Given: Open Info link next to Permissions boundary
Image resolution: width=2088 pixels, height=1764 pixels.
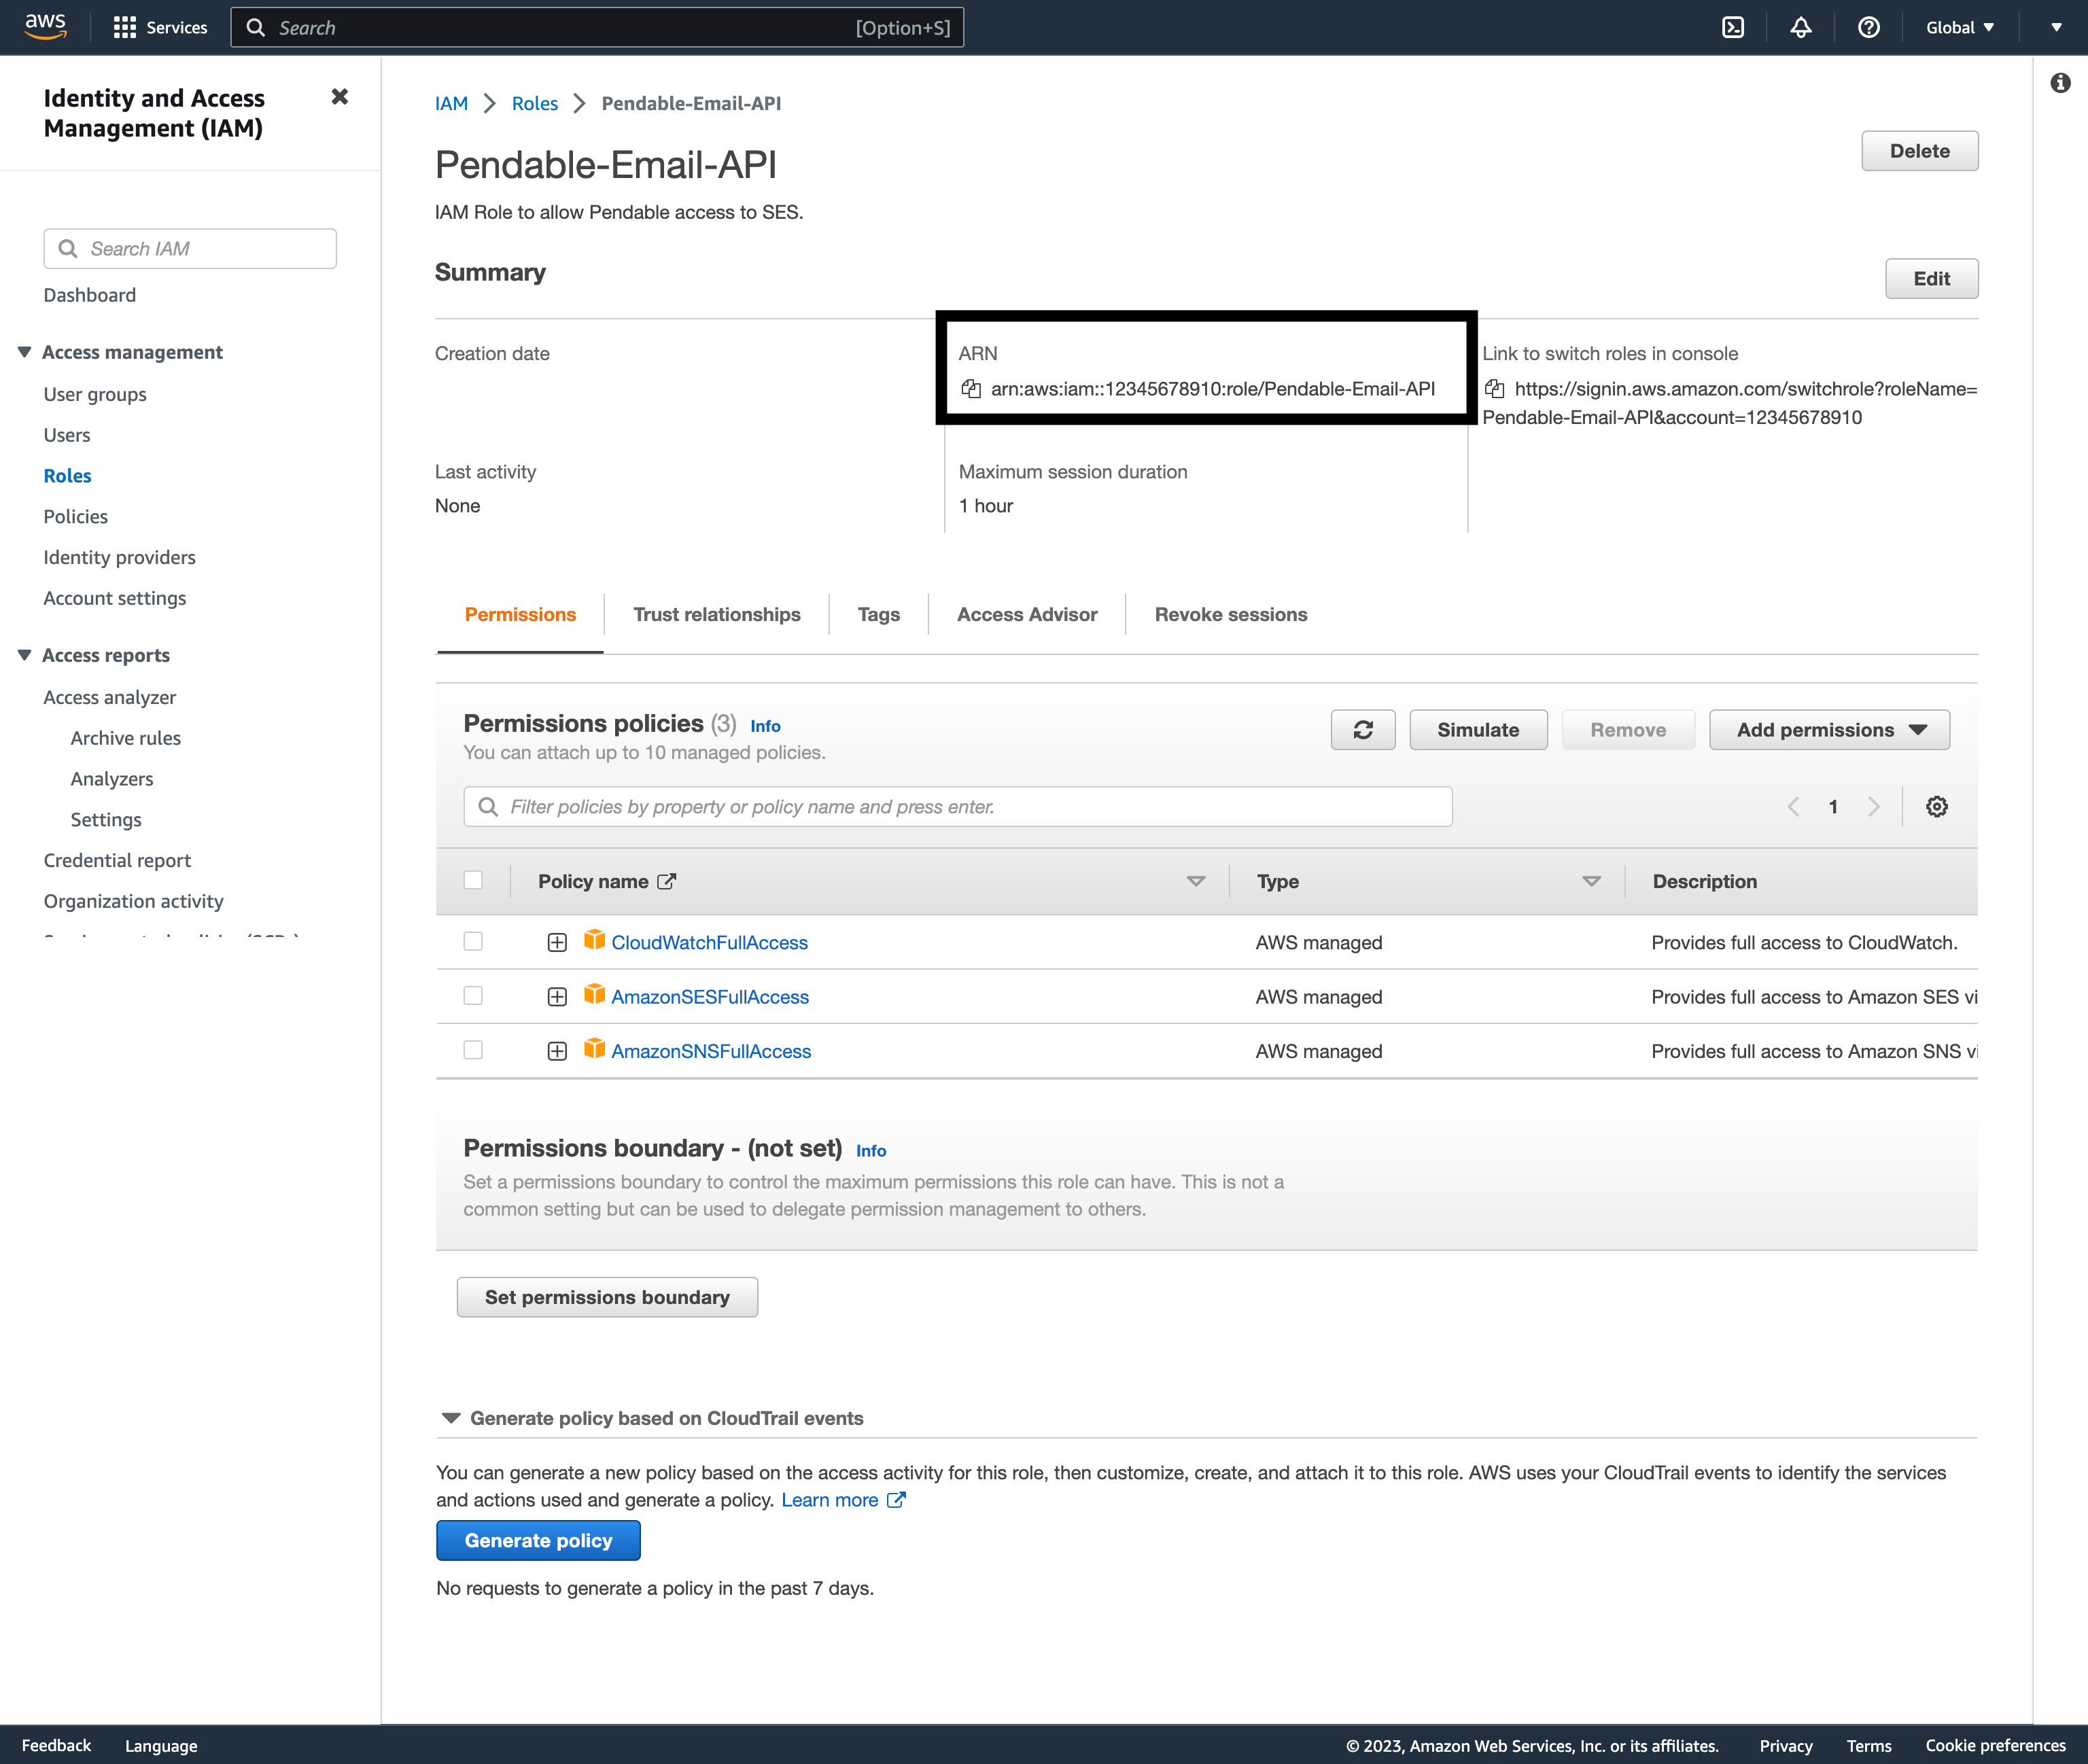Looking at the screenshot, I should coord(871,1151).
